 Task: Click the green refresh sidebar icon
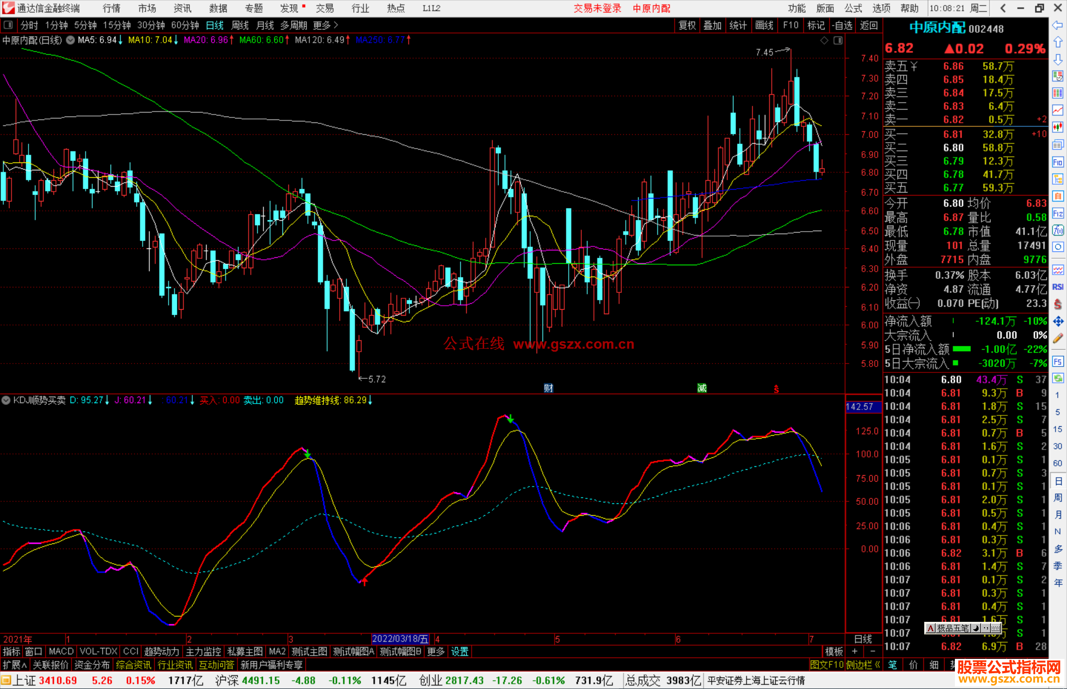coord(1058,378)
